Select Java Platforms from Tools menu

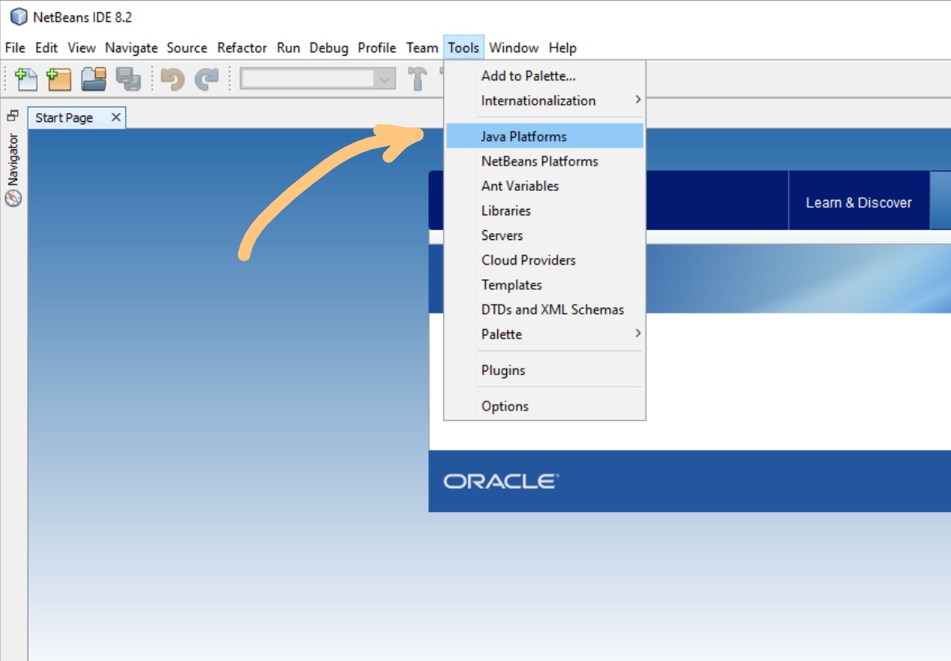point(544,137)
